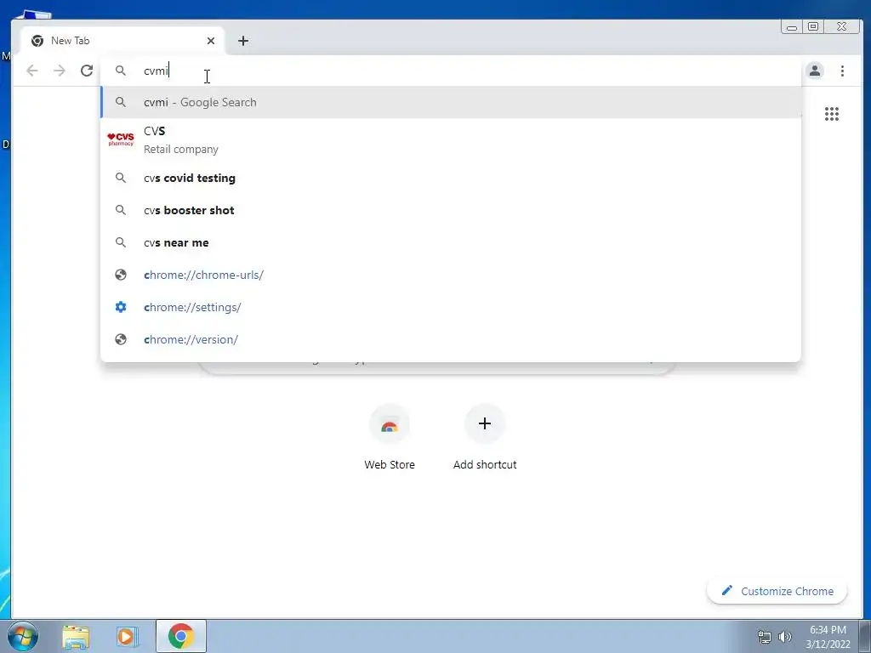Screen dimensions: 871x653
Task: Open chrome://settings/ suggestion
Action: [451, 306]
